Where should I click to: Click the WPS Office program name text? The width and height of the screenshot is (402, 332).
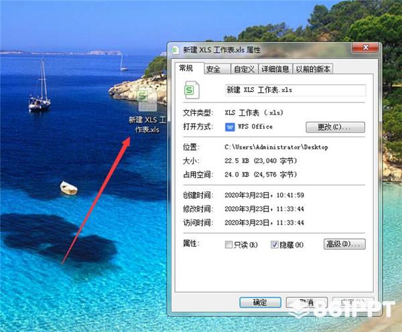click(255, 127)
